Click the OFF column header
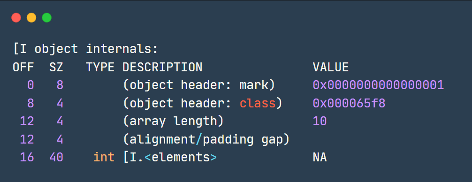472x182 pixels. (x=23, y=67)
